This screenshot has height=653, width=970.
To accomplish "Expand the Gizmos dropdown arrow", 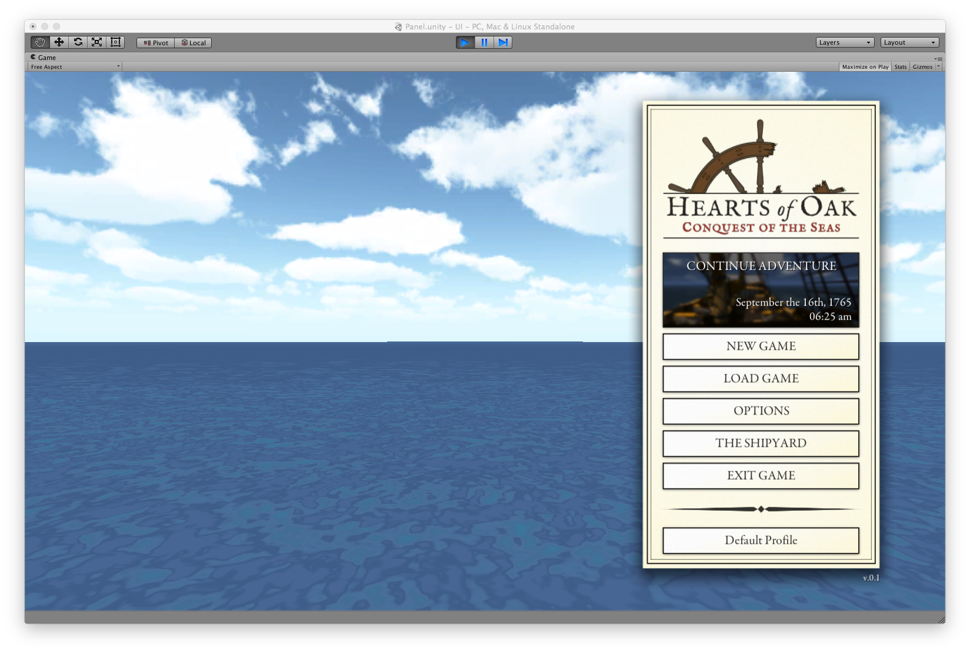I will (x=939, y=67).
